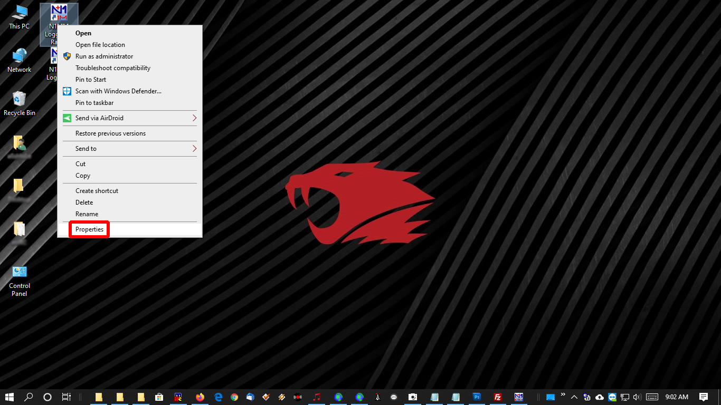This screenshot has height=405, width=721.
Task: Expand the Send via AirDroid submenu
Action: click(130, 118)
